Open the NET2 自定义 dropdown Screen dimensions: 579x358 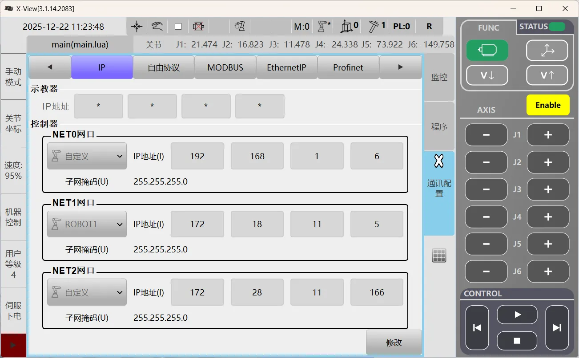click(x=87, y=292)
